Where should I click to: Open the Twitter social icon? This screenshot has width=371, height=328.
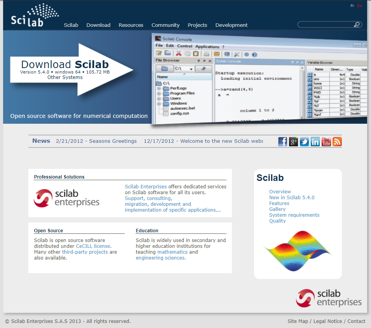pyautogui.click(x=304, y=142)
